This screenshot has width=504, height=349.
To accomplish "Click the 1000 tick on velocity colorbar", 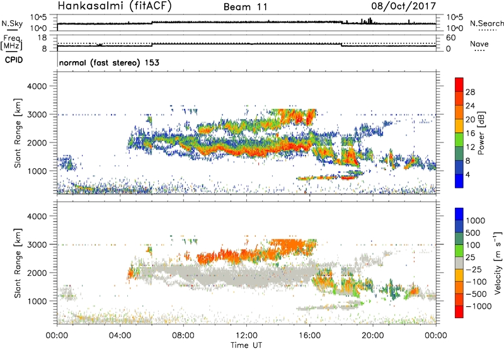I will (476, 220).
